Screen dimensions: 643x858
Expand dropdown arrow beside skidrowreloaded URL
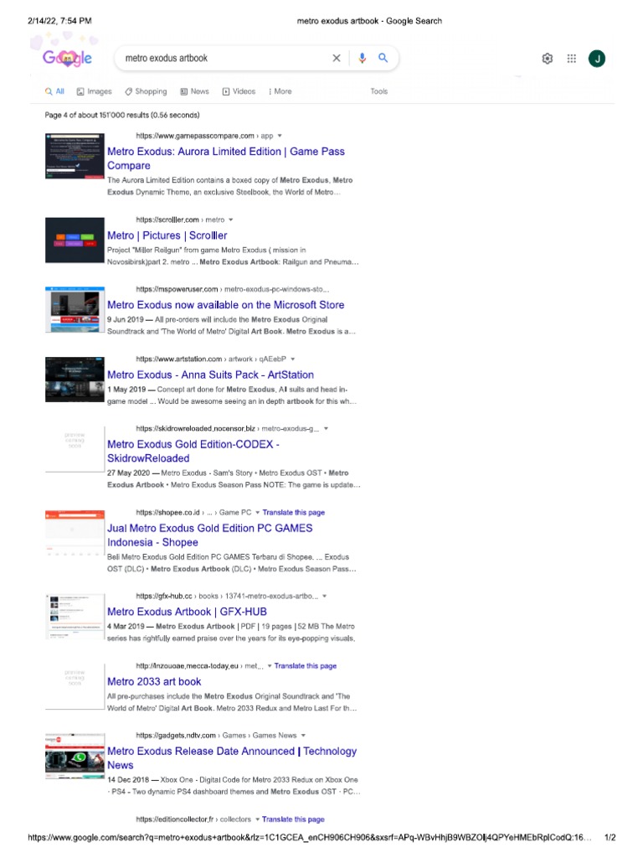click(326, 428)
